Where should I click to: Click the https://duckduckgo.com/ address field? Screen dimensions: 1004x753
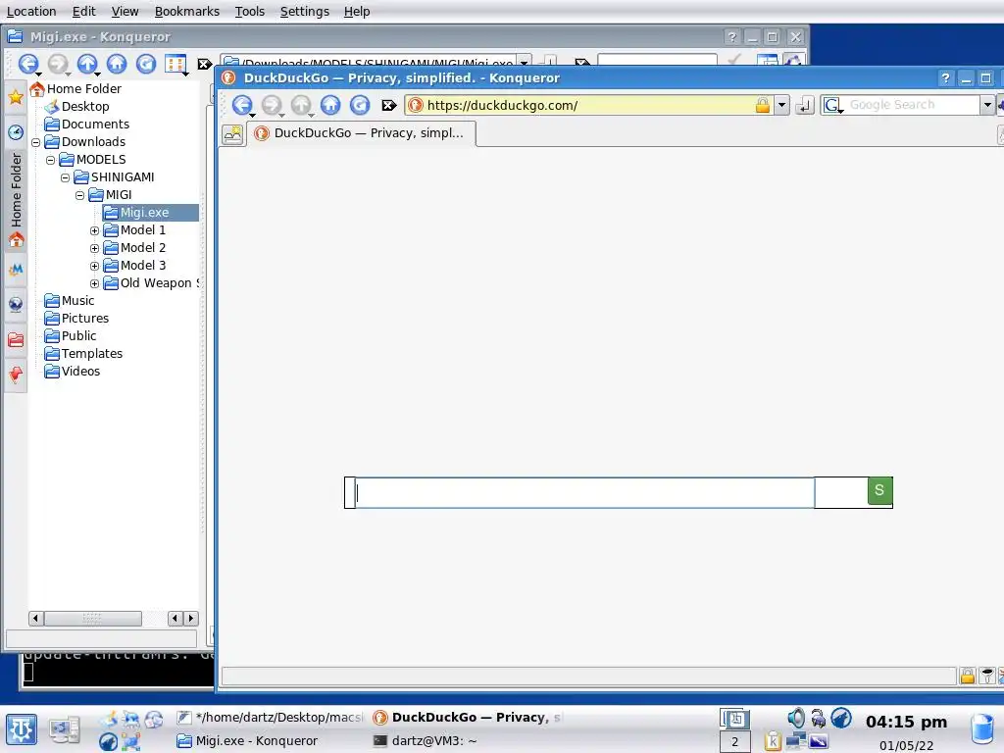pos(589,105)
